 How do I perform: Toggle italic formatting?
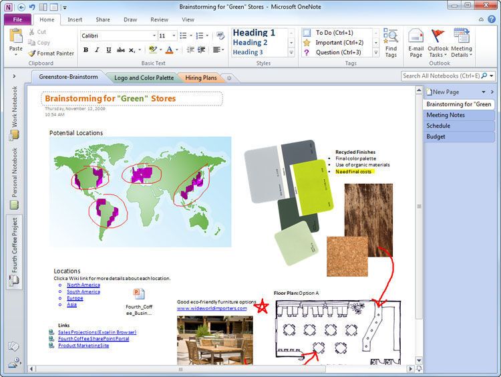click(x=97, y=50)
